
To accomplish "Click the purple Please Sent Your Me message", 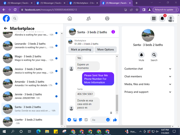I will click(98, 79).
